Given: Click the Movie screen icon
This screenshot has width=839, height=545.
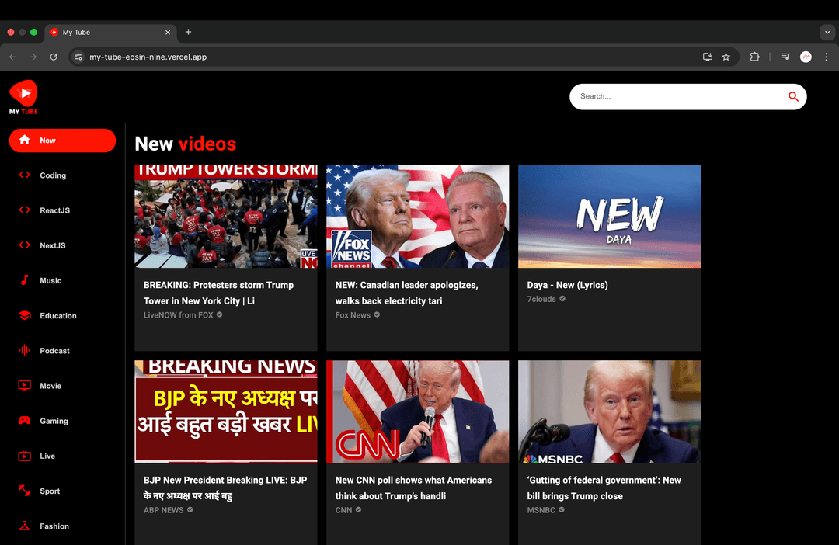Looking at the screenshot, I should [x=25, y=385].
